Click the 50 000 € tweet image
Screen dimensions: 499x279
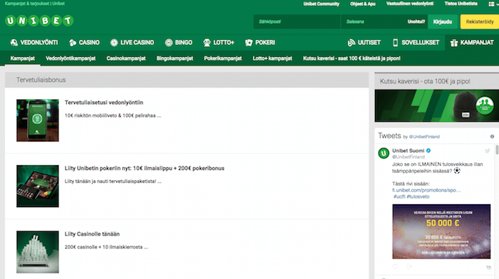[441, 231]
